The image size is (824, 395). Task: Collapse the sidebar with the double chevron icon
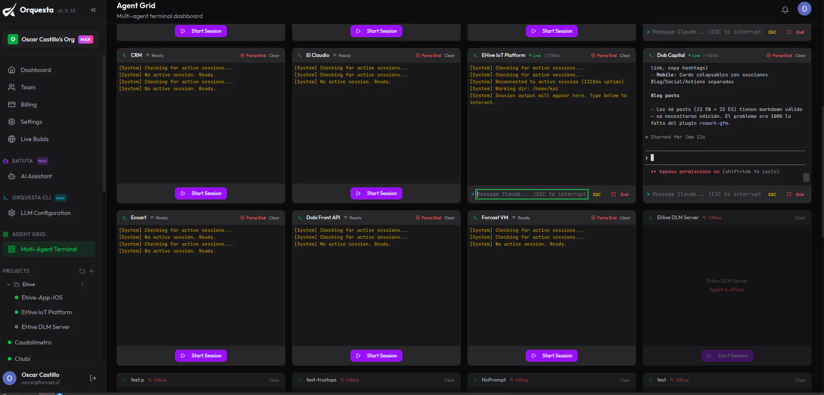coord(93,10)
